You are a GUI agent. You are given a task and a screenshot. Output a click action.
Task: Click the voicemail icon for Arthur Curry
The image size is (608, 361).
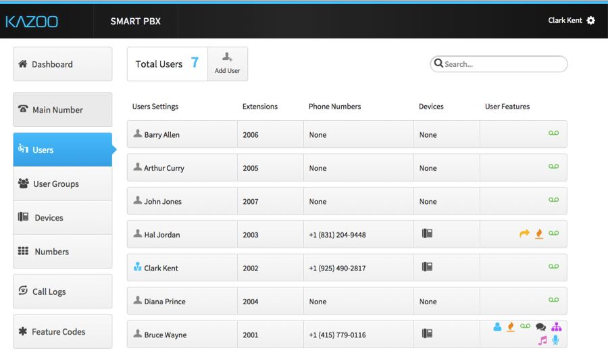[553, 167]
